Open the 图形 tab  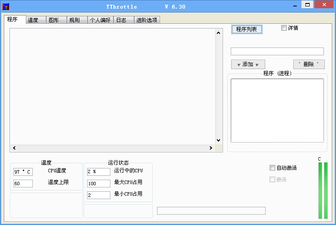(57, 20)
